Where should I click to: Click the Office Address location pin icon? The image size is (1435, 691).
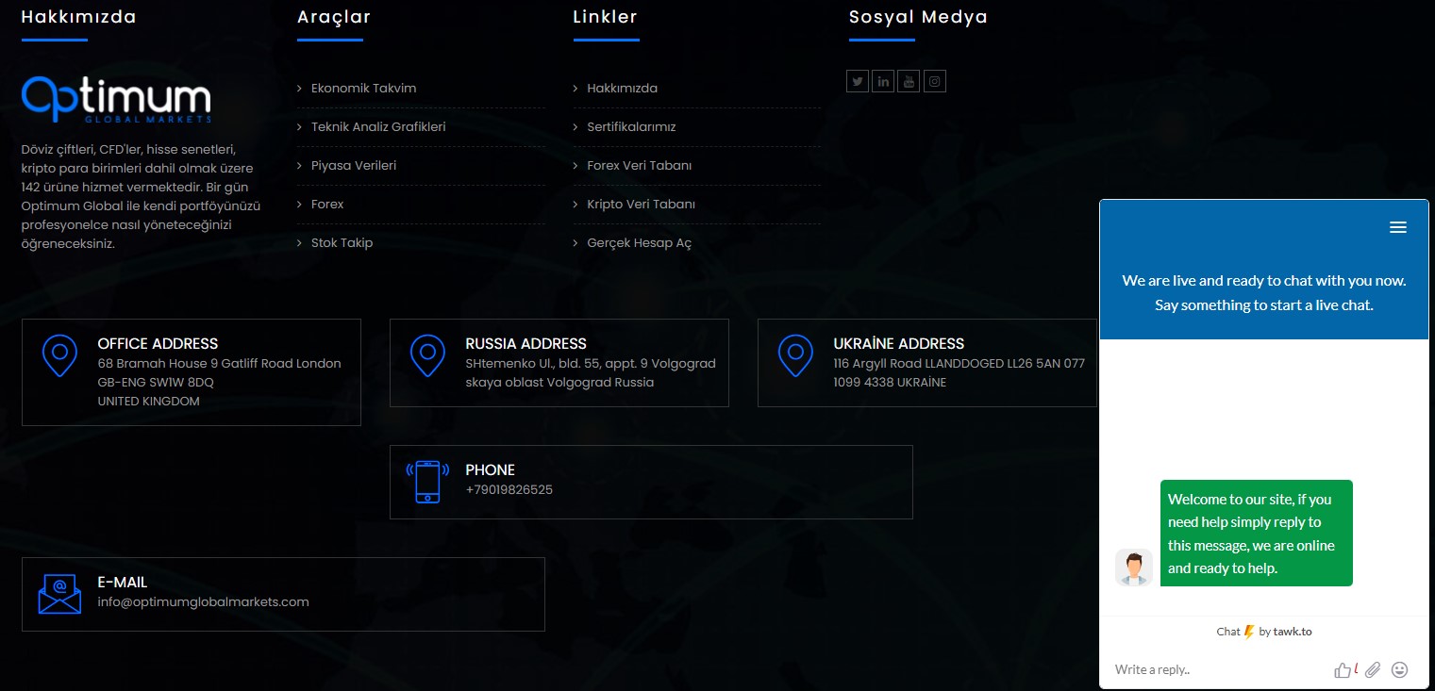click(x=59, y=355)
